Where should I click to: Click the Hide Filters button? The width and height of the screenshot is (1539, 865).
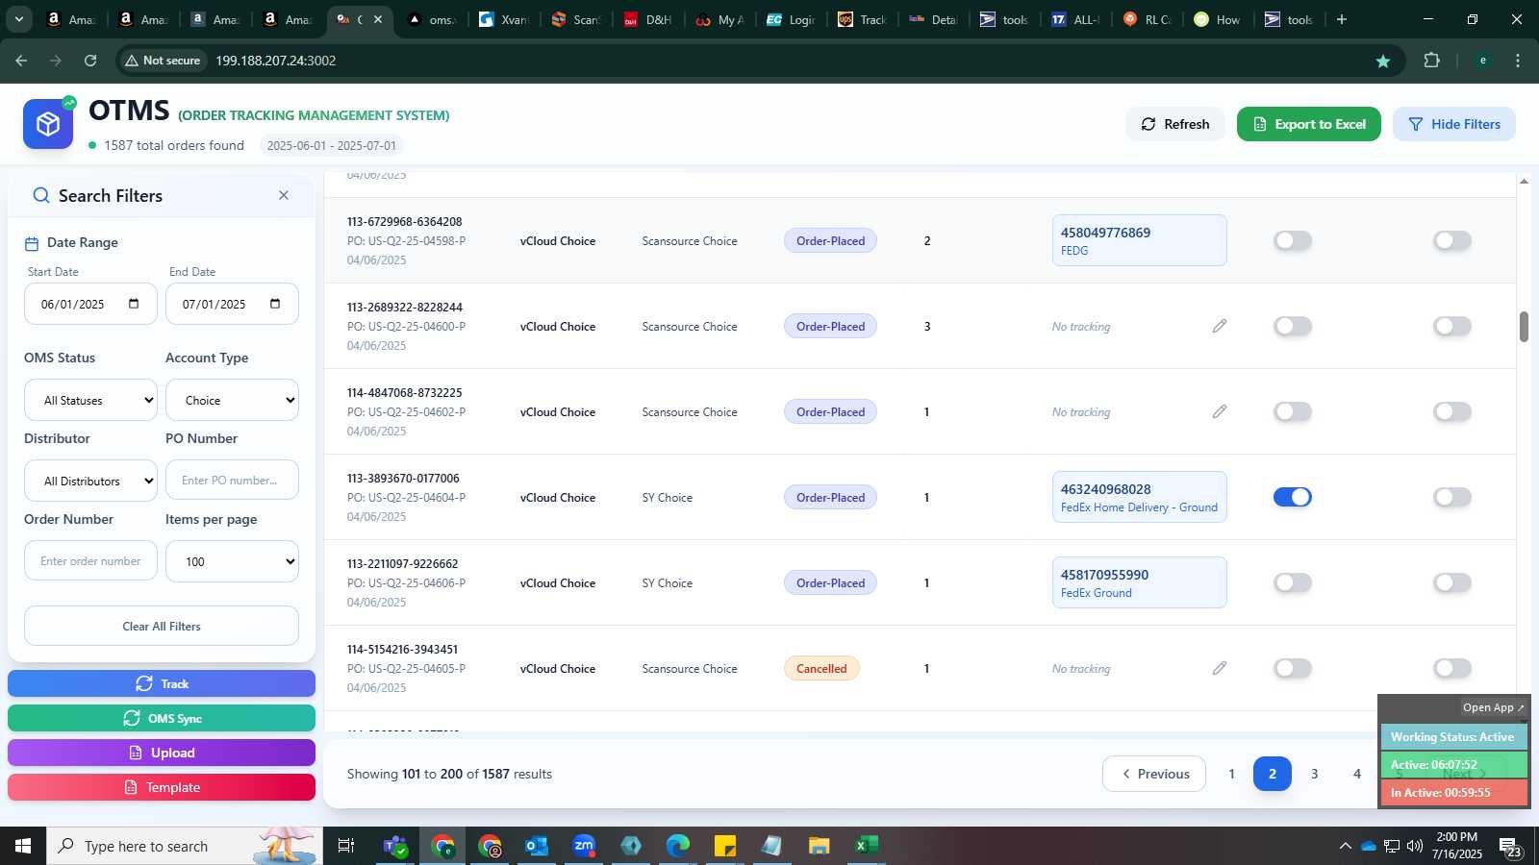pos(1454,124)
